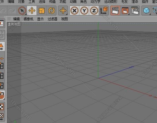Viewport: 157px width, 123px height.
Task: Open the 渲染 main menu
Action: pos(135,2)
